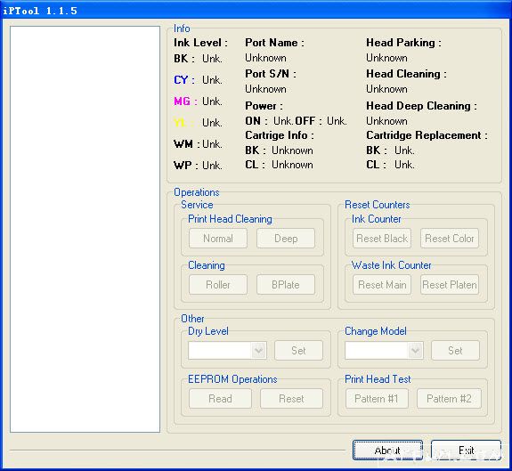The width and height of the screenshot is (512, 471).
Task: Click the Reset Color ink button
Action: [x=450, y=239]
